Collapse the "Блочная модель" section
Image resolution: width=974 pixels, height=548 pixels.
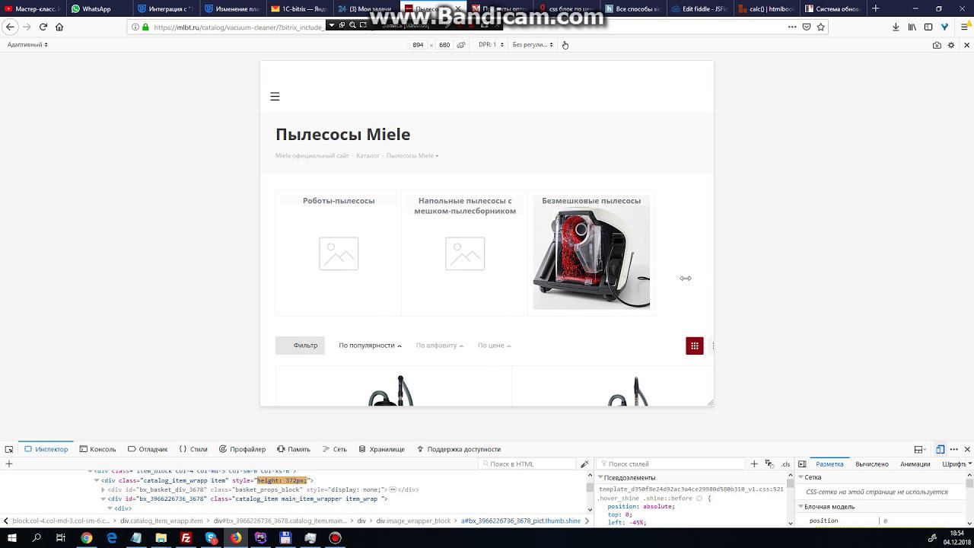pyautogui.click(x=801, y=507)
